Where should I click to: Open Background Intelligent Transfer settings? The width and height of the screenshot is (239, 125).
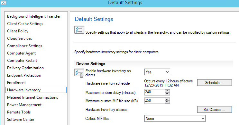tap(34, 16)
